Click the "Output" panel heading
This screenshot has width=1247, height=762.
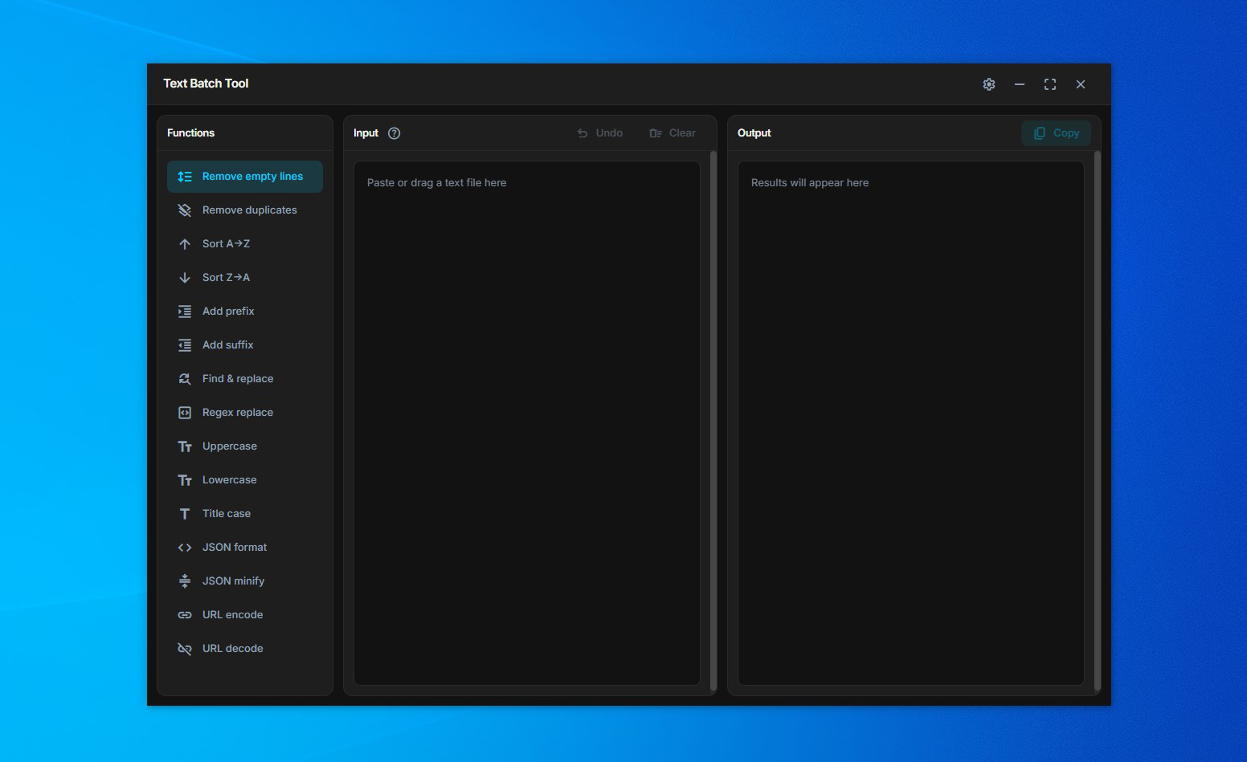pyautogui.click(x=754, y=133)
